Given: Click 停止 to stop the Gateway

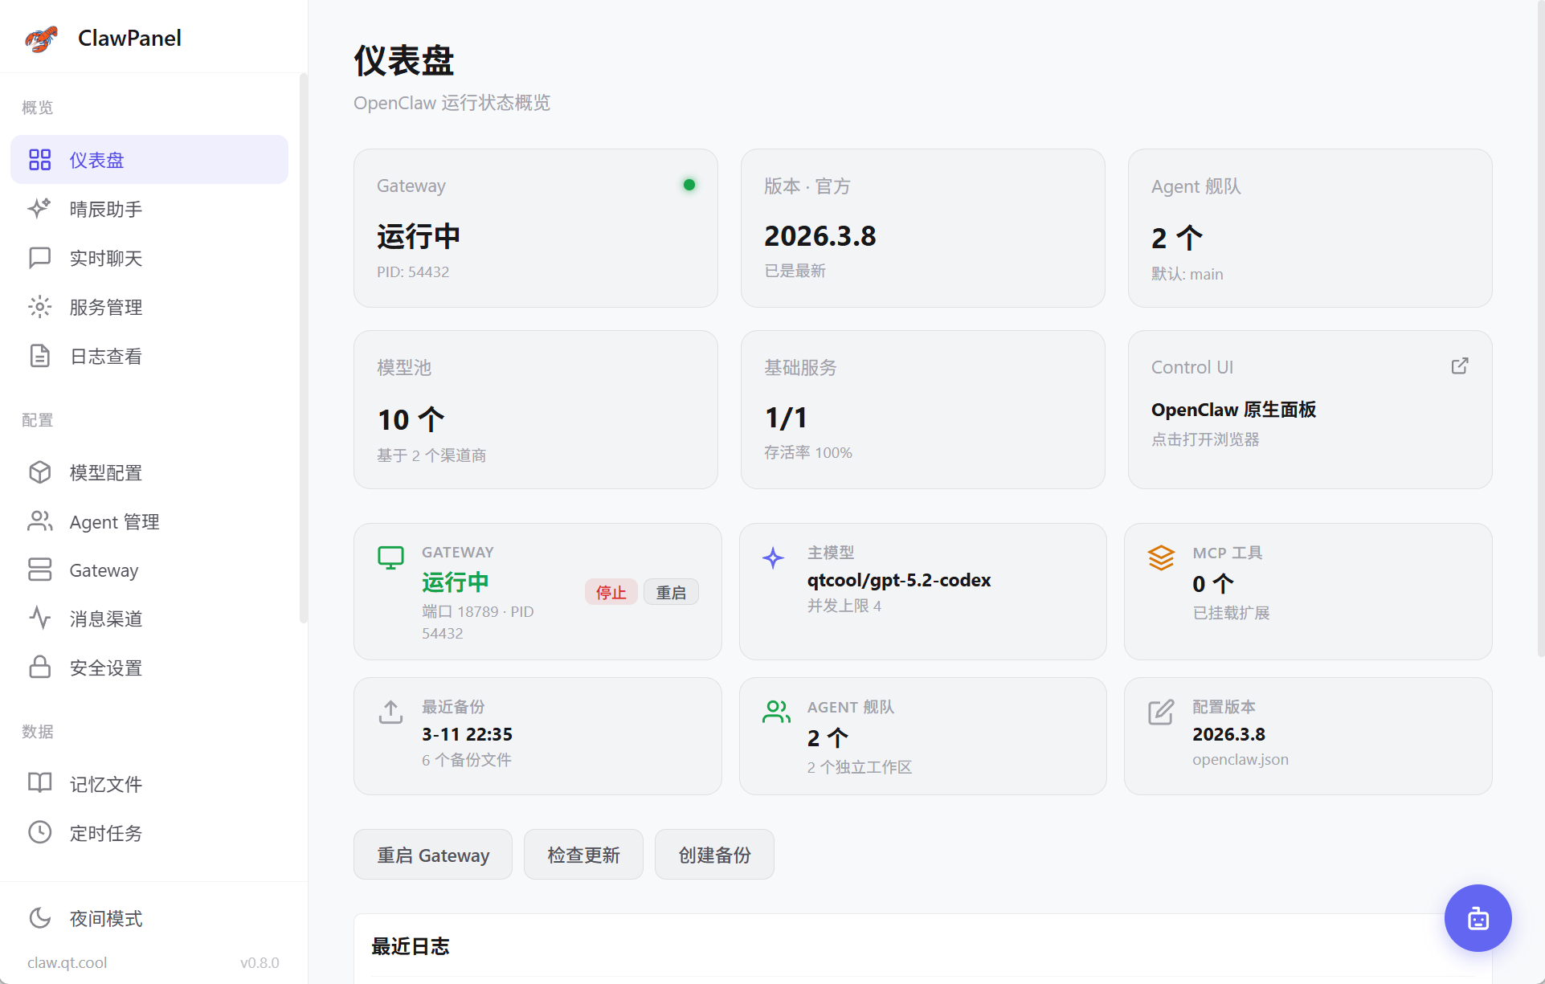Looking at the screenshot, I should [611, 592].
